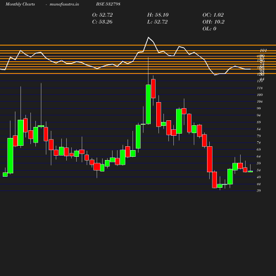Click the close value 'C: 53.26'

pyautogui.click(x=102, y=22)
